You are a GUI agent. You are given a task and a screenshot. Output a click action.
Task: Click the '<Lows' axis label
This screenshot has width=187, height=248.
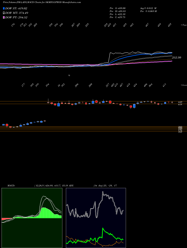(184, 85)
